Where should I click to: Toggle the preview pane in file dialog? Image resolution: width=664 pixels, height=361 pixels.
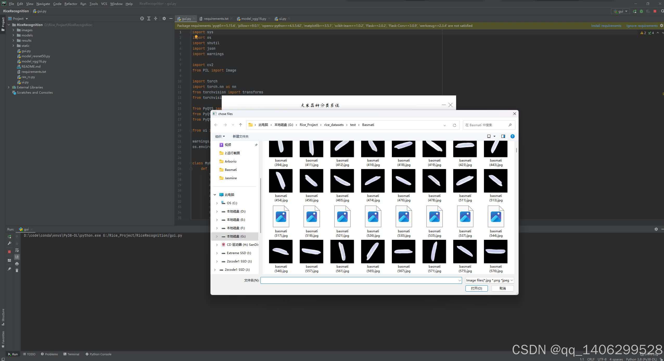(x=503, y=136)
